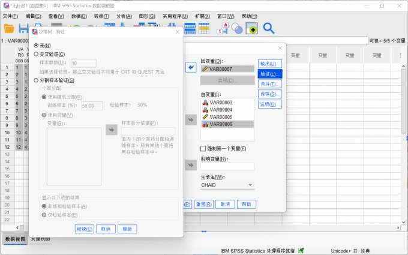Click 帮助 in the decision tree dialog
The height and width of the screenshot is (255, 408).
[x=247, y=204]
